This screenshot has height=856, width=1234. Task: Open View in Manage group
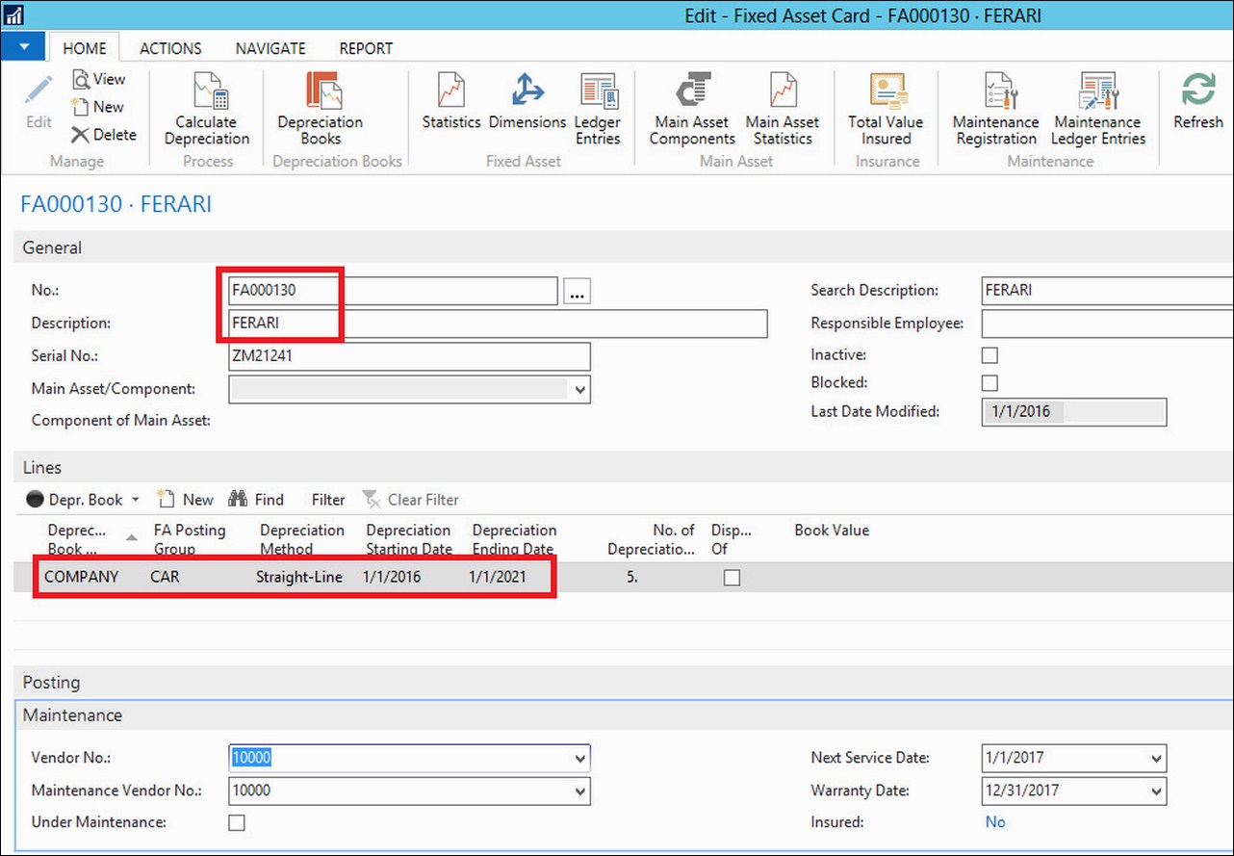99,79
